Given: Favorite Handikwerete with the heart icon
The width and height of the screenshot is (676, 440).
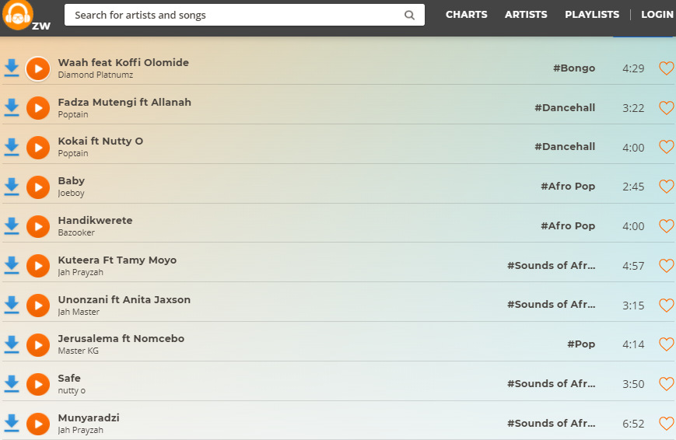Looking at the screenshot, I should pos(666,226).
